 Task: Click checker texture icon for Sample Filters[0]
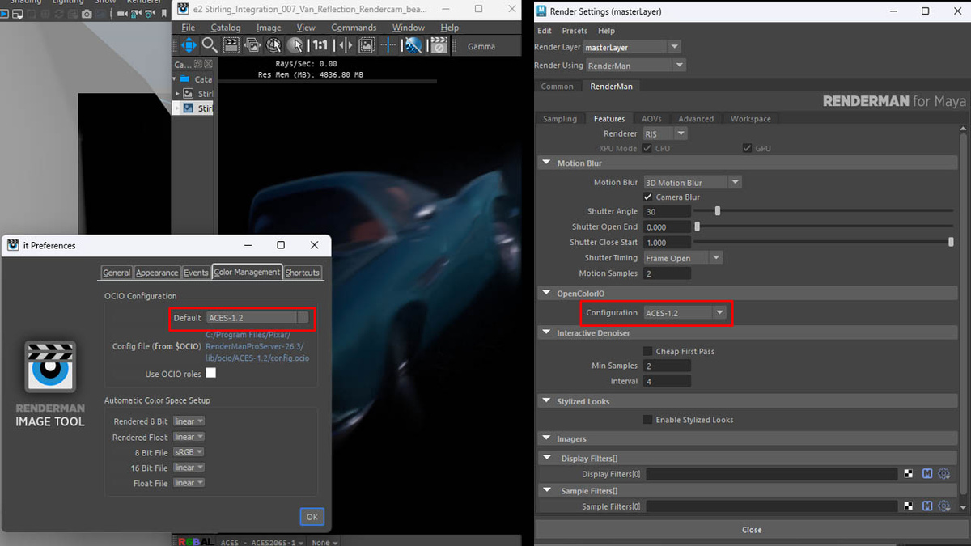coord(909,506)
